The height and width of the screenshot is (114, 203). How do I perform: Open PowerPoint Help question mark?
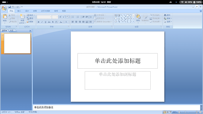tap(201, 11)
